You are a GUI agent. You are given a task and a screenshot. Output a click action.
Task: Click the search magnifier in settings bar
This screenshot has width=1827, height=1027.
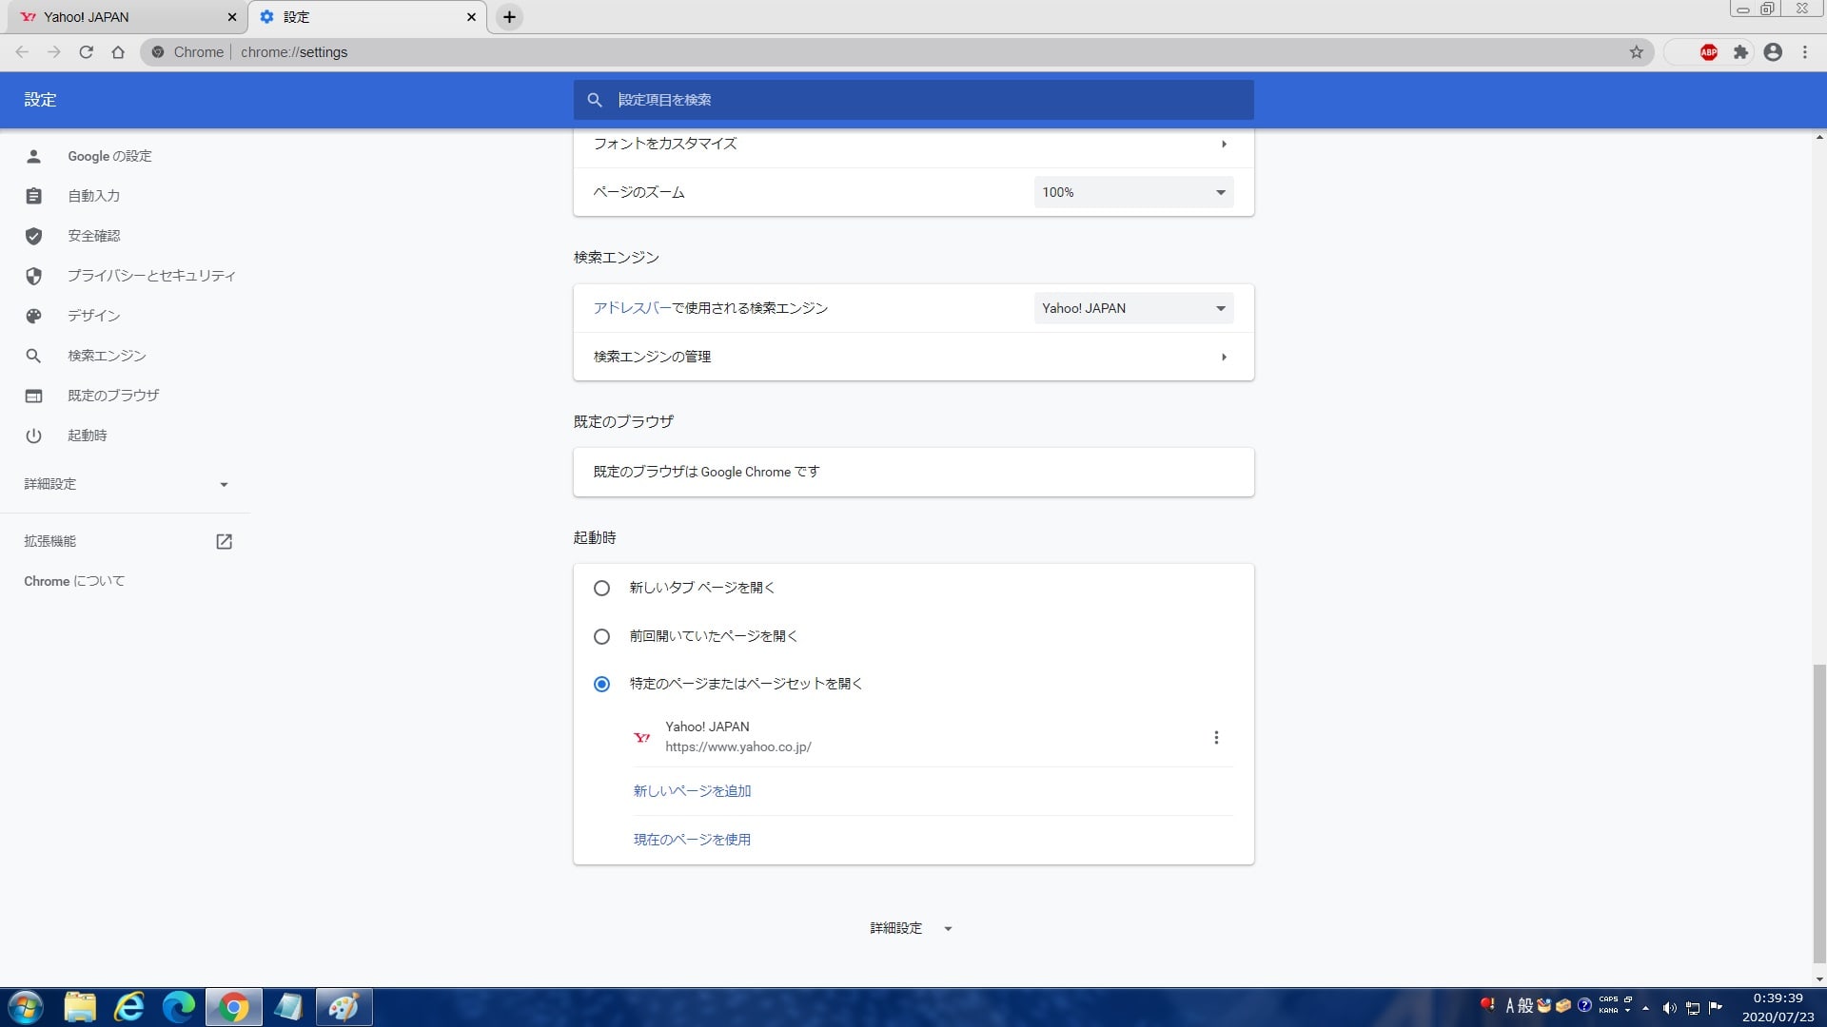coord(595,100)
